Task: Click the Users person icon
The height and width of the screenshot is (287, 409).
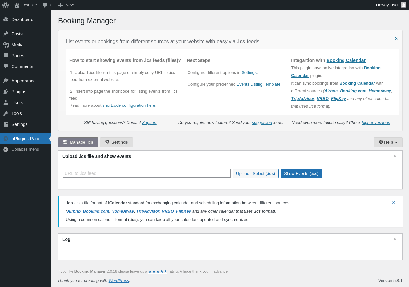Action: coord(6,103)
